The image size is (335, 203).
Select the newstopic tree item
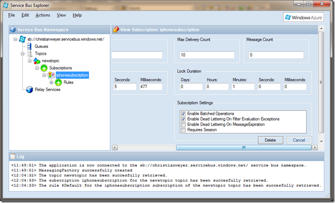50,61
